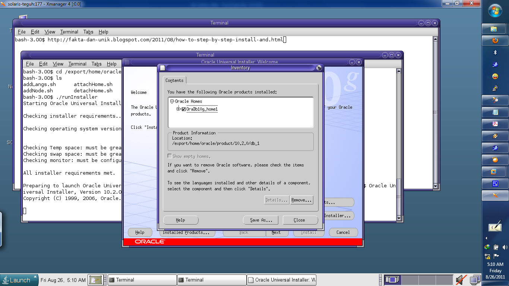
Task: Switch to second Terminal in Solaris taskbar
Action: pos(212,280)
